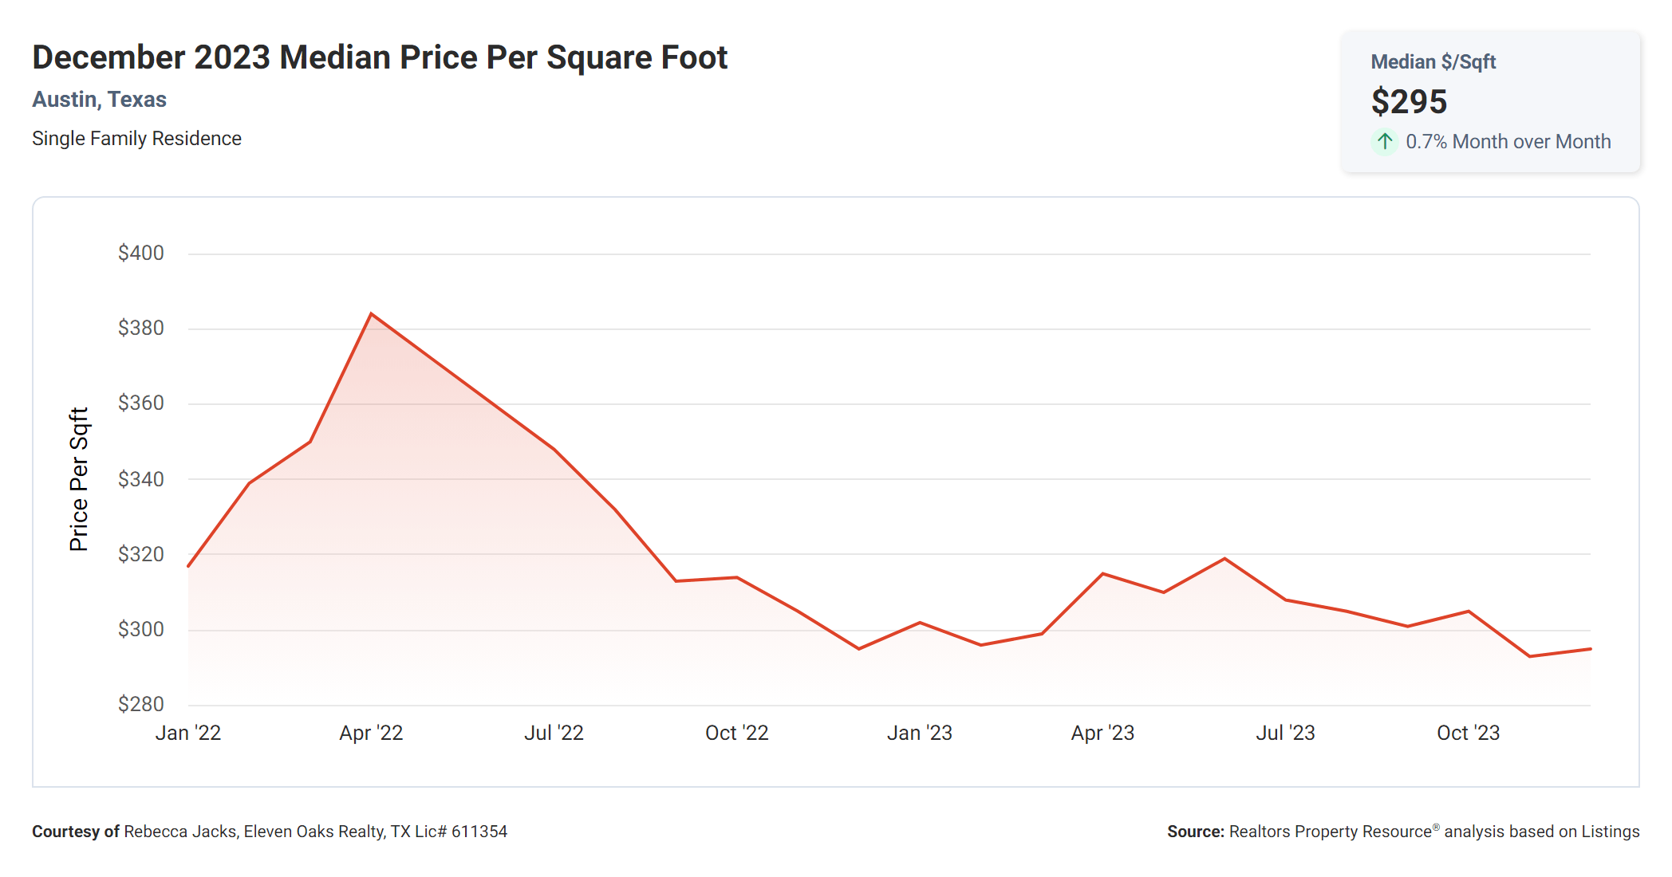The width and height of the screenshot is (1672, 877).
Task: Click the Austin, Texas subtitle link
Action: point(99,100)
